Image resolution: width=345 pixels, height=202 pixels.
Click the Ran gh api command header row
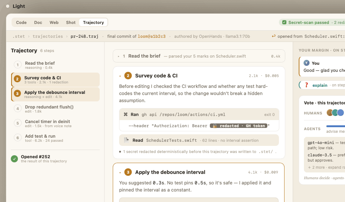point(199,114)
